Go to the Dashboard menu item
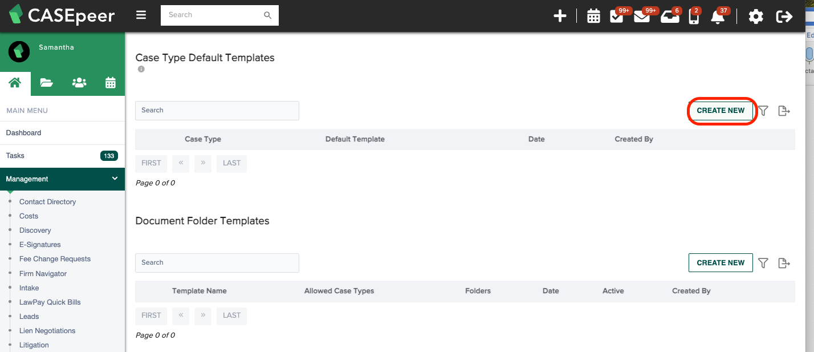Screen dimensions: 814x352 click(x=23, y=132)
